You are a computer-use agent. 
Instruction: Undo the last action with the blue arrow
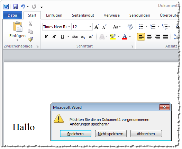pyautogui.click(x=23, y=7)
